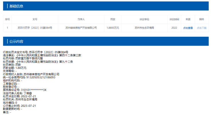The width and height of the screenshot is (212, 120).
Task: Click the 统一社会信用代码 number line
Action: [x=29, y=77]
